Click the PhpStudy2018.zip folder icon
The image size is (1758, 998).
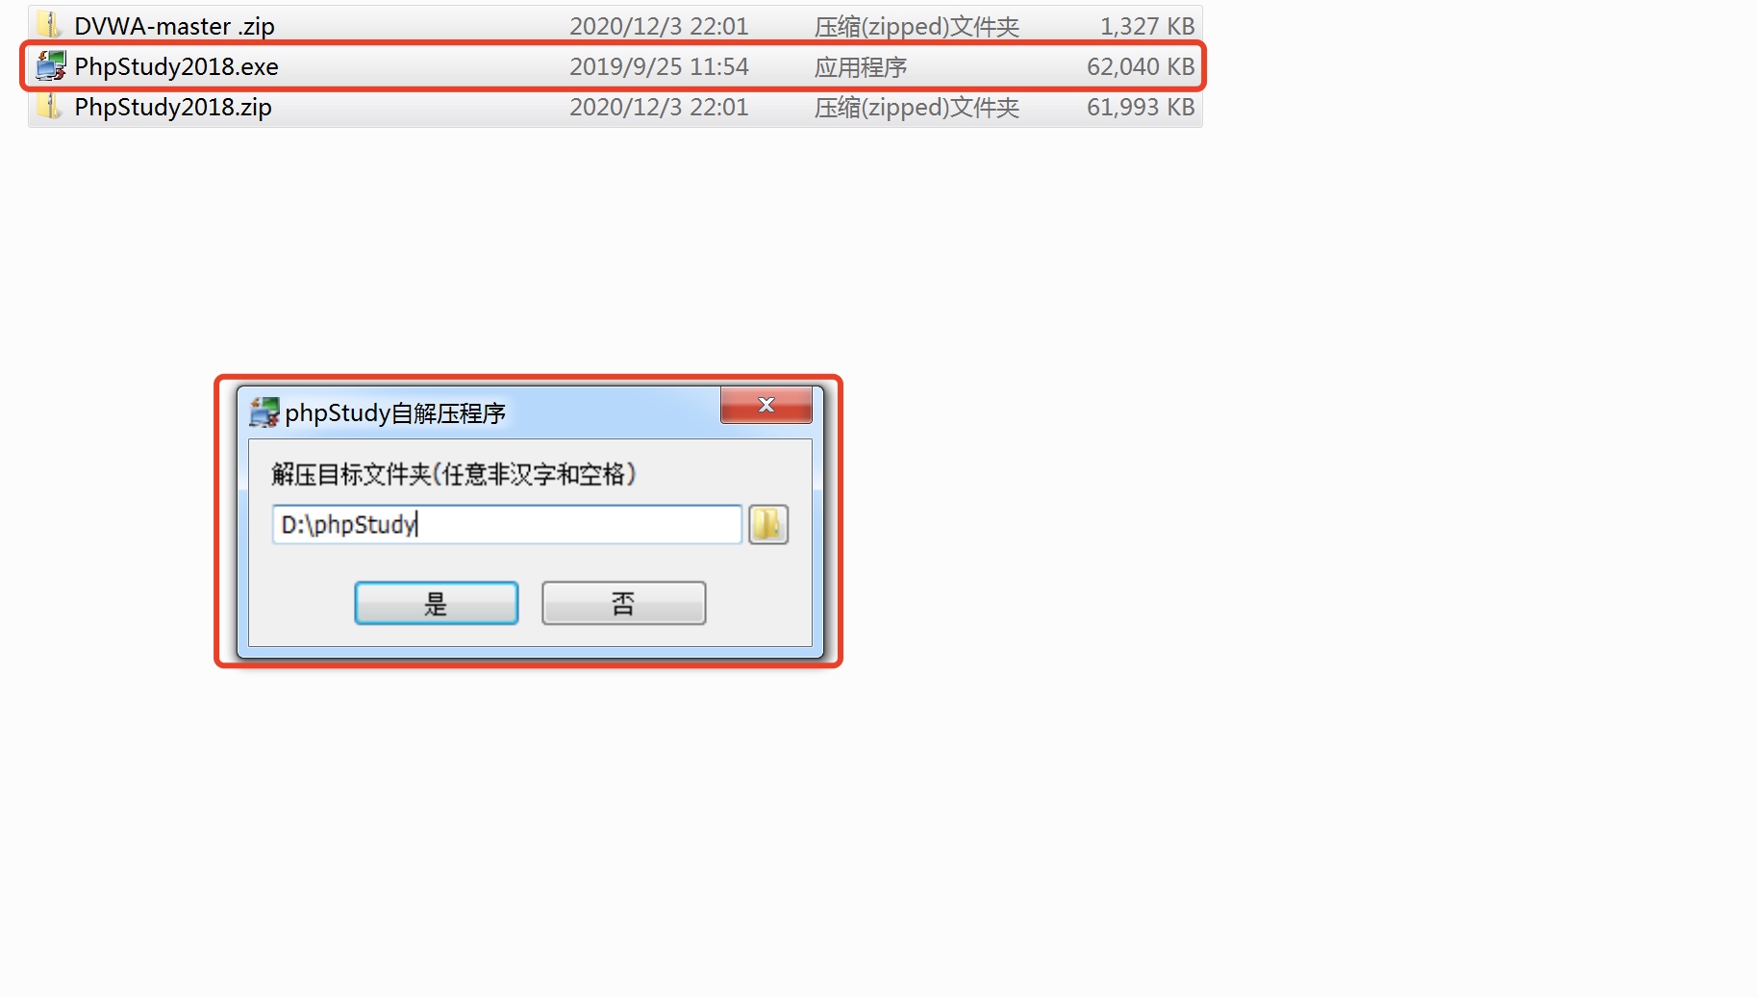(49, 107)
